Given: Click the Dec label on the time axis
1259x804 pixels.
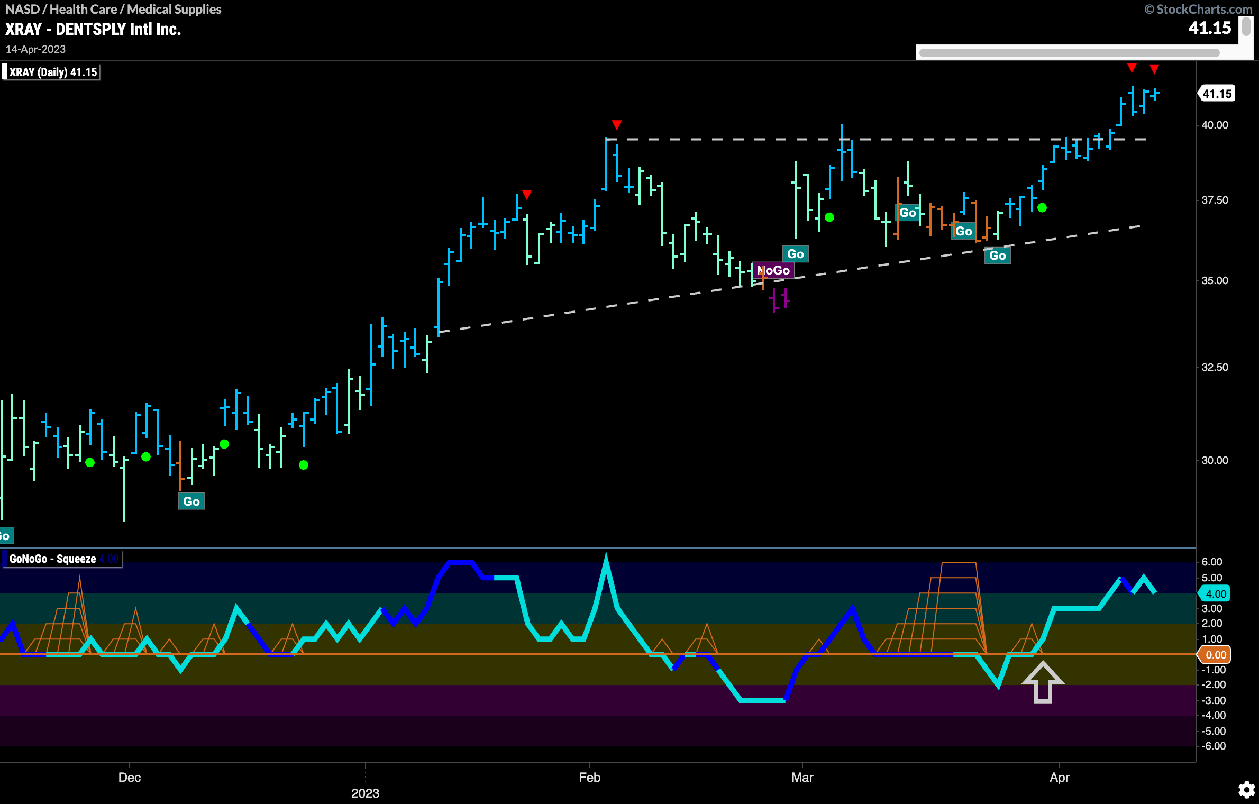Looking at the screenshot, I should pos(129,778).
